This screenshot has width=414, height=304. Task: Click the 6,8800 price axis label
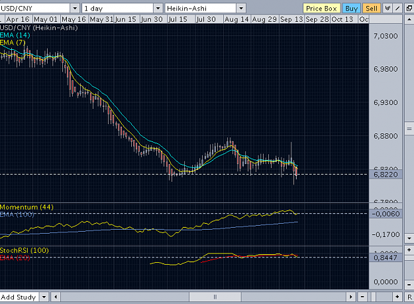click(386, 136)
